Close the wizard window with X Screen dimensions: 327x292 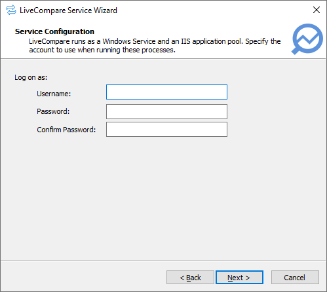[317, 10]
